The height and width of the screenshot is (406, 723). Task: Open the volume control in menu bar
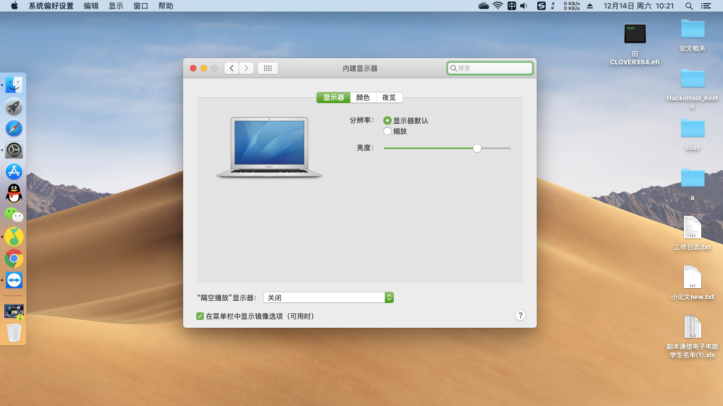pyautogui.click(x=523, y=6)
